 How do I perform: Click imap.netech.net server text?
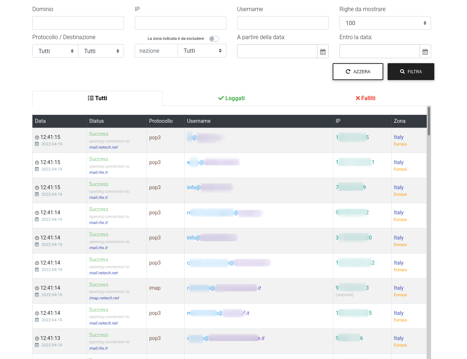(x=104, y=298)
